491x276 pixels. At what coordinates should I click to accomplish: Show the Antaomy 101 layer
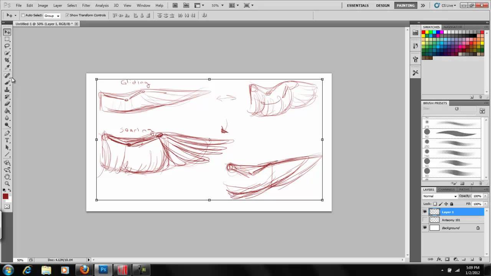pyautogui.click(x=425, y=220)
